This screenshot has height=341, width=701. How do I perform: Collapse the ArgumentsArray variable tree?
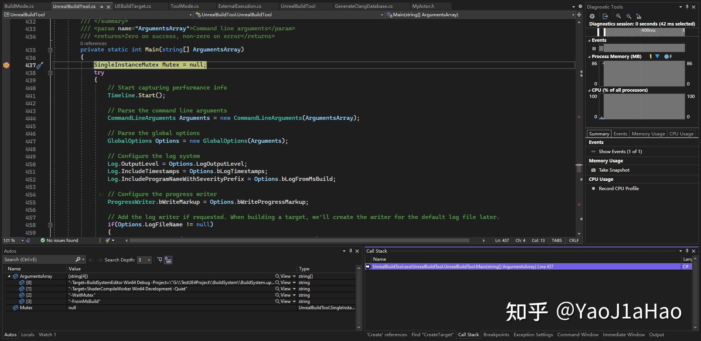tap(9, 276)
